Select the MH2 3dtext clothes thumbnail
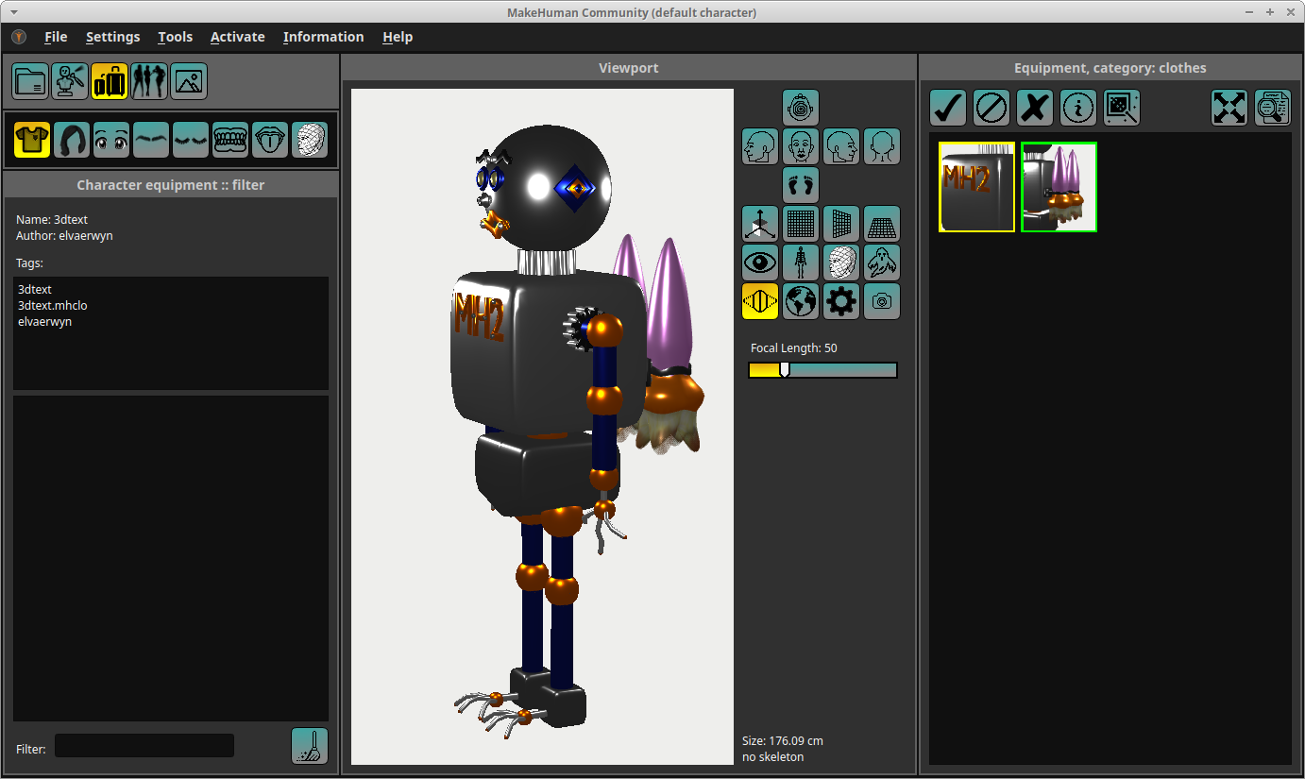 976,187
